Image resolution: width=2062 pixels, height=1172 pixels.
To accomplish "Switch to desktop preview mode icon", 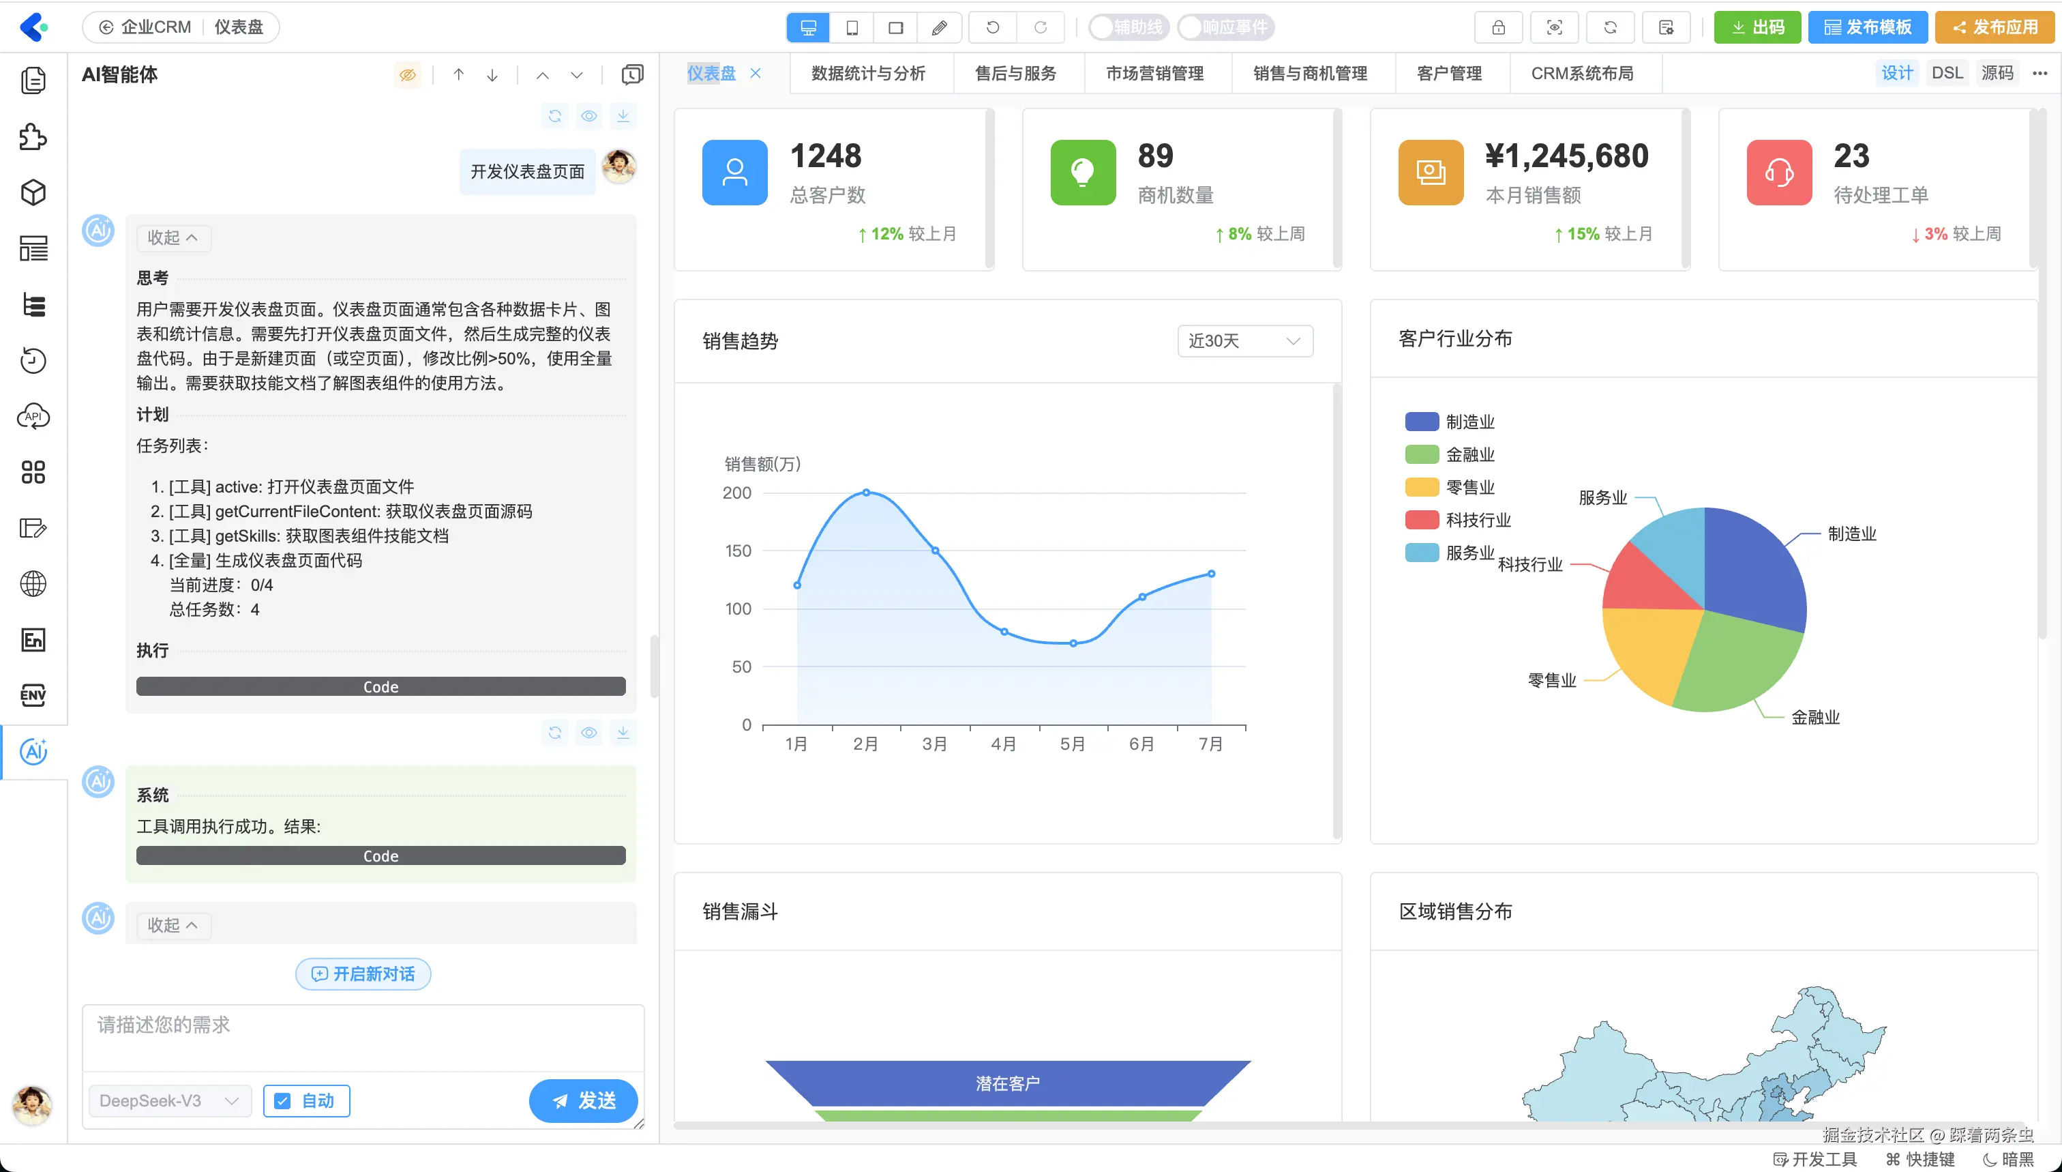I will point(808,27).
